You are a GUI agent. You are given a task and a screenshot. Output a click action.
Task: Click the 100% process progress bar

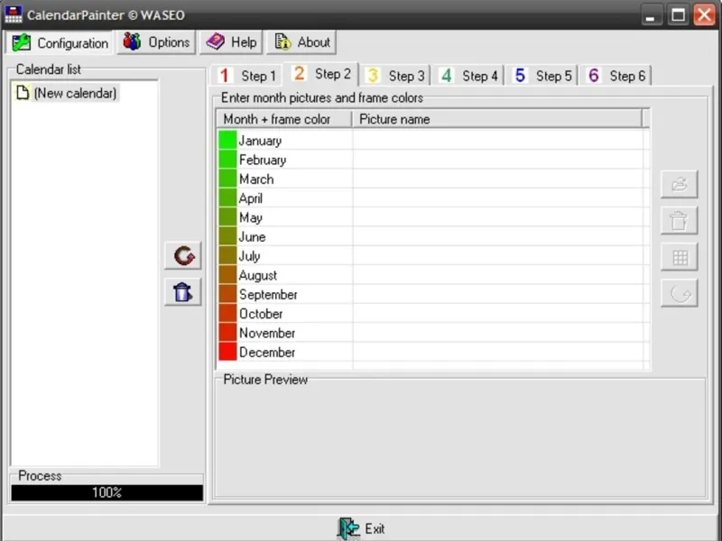[106, 492]
